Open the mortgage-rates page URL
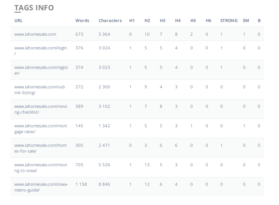279x205 pixels. (x=40, y=125)
